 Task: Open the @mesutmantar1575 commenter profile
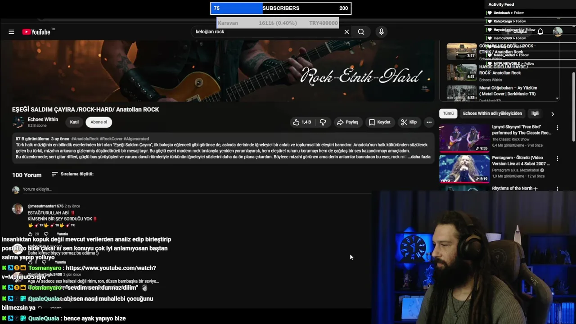[x=45, y=206]
